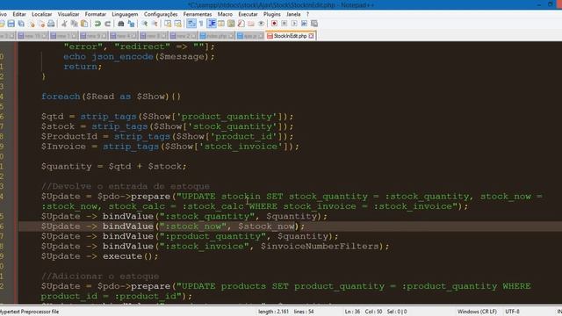The image size is (562, 316).
Task: Zoom out with the toolbar magnifier
Action: (155, 24)
